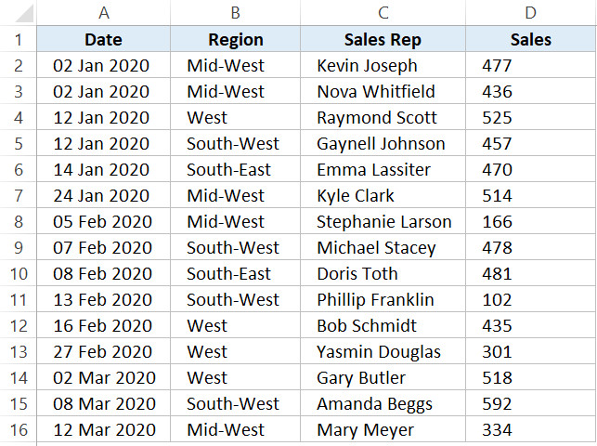Select Mary Meyer's sales value 334

coord(530,430)
